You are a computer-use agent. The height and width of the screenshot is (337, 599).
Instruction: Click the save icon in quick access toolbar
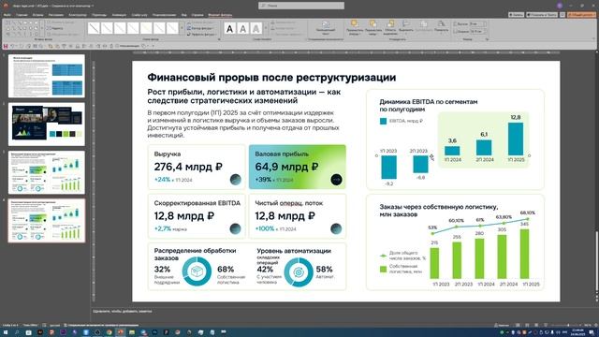[6, 46]
